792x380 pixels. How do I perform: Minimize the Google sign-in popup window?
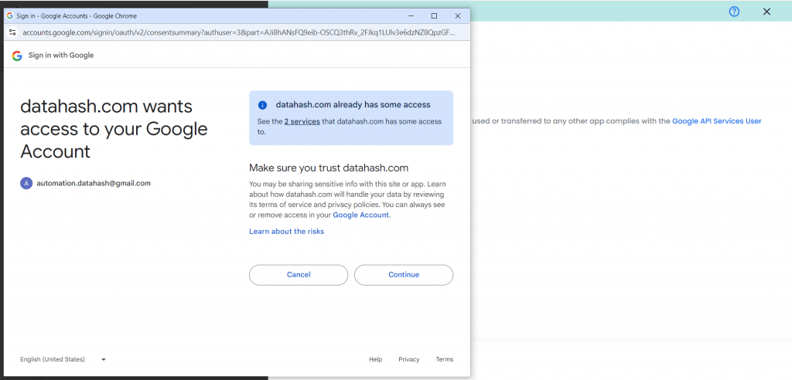coord(410,15)
